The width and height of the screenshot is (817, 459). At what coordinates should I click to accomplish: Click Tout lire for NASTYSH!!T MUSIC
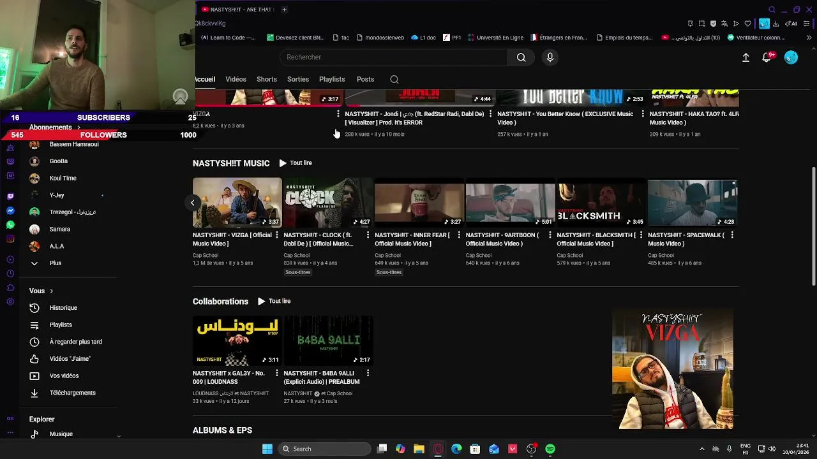(296, 163)
